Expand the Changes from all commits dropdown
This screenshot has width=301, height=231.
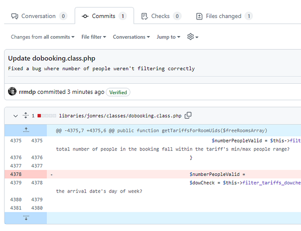(43, 37)
